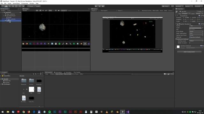Open Transform component settings gear
The width and height of the screenshot is (204, 114).
(x=203, y=16)
